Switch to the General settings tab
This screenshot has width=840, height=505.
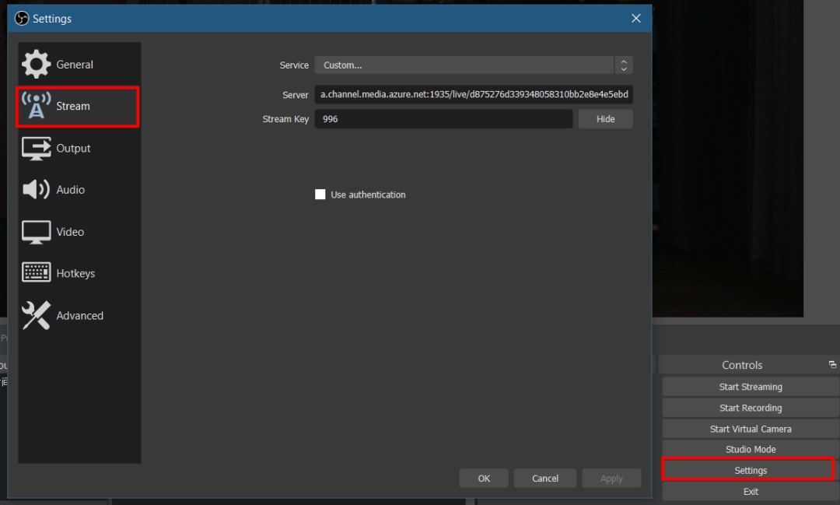pos(79,65)
